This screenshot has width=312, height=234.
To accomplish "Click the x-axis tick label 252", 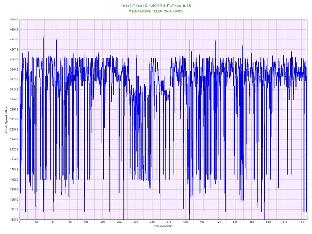I will pyautogui.click(x=119, y=222).
